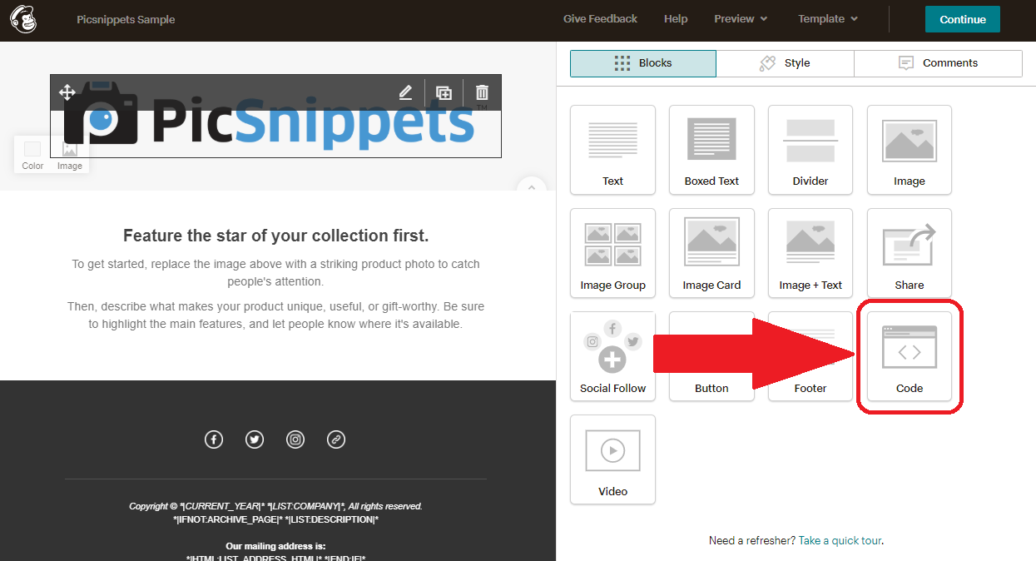The width and height of the screenshot is (1036, 561).
Task: Edit the logo block with pencil icon
Action: pos(405,92)
